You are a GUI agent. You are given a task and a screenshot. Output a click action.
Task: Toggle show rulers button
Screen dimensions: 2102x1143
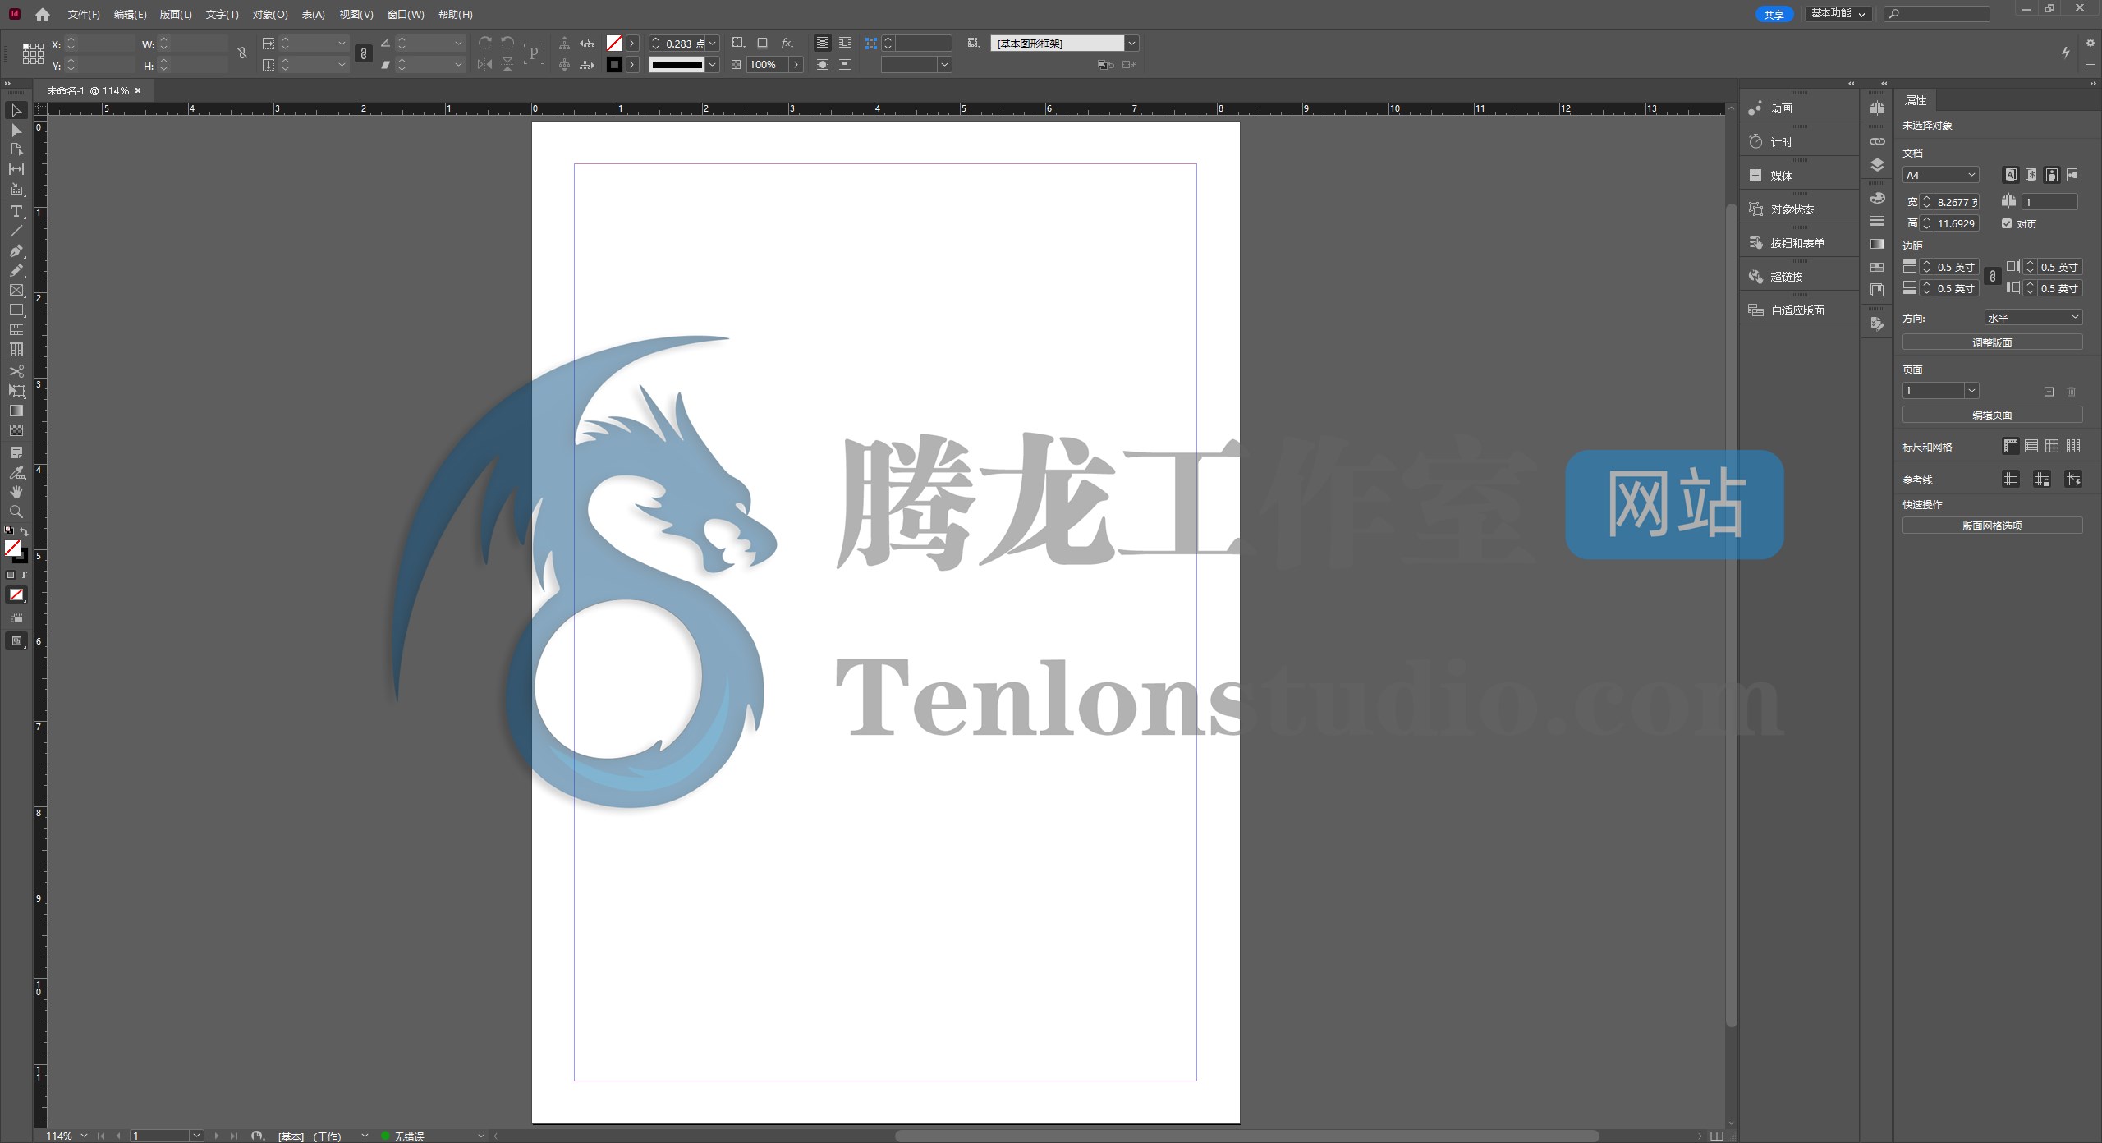[2010, 446]
